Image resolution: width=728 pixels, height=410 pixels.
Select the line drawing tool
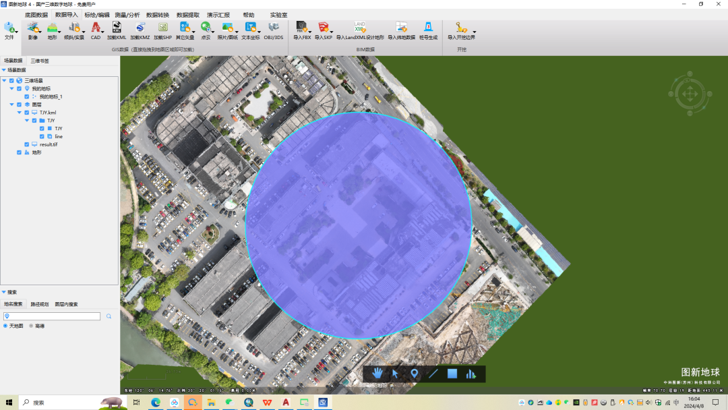pyautogui.click(x=433, y=374)
